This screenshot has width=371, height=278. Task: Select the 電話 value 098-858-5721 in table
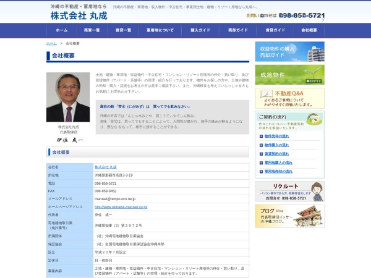(x=106, y=183)
